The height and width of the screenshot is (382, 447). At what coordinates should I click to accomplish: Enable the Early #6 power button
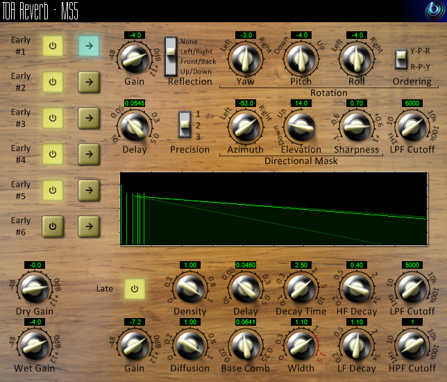tap(53, 226)
